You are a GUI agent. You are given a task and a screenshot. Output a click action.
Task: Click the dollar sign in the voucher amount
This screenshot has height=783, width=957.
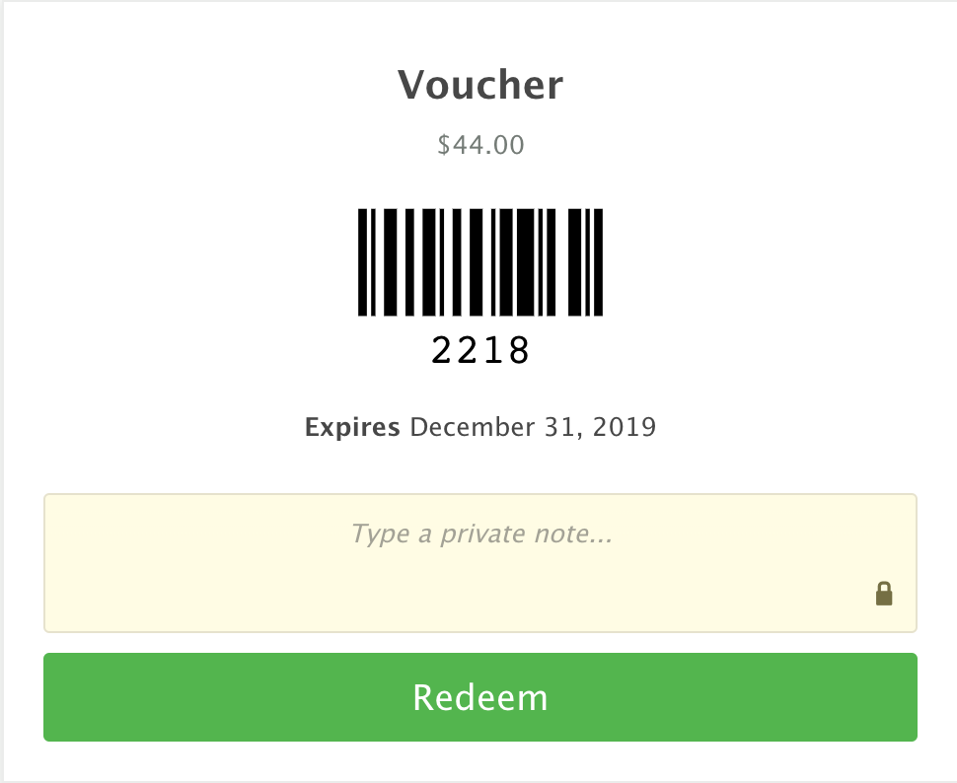pyautogui.click(x=444, y=146)
